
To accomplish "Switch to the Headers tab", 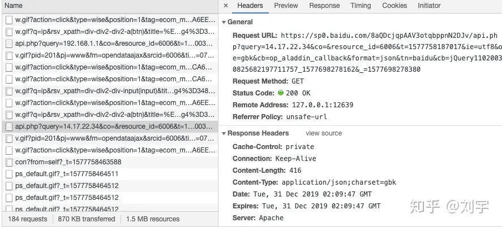I will pyautogui.click(x=250, y=6).
